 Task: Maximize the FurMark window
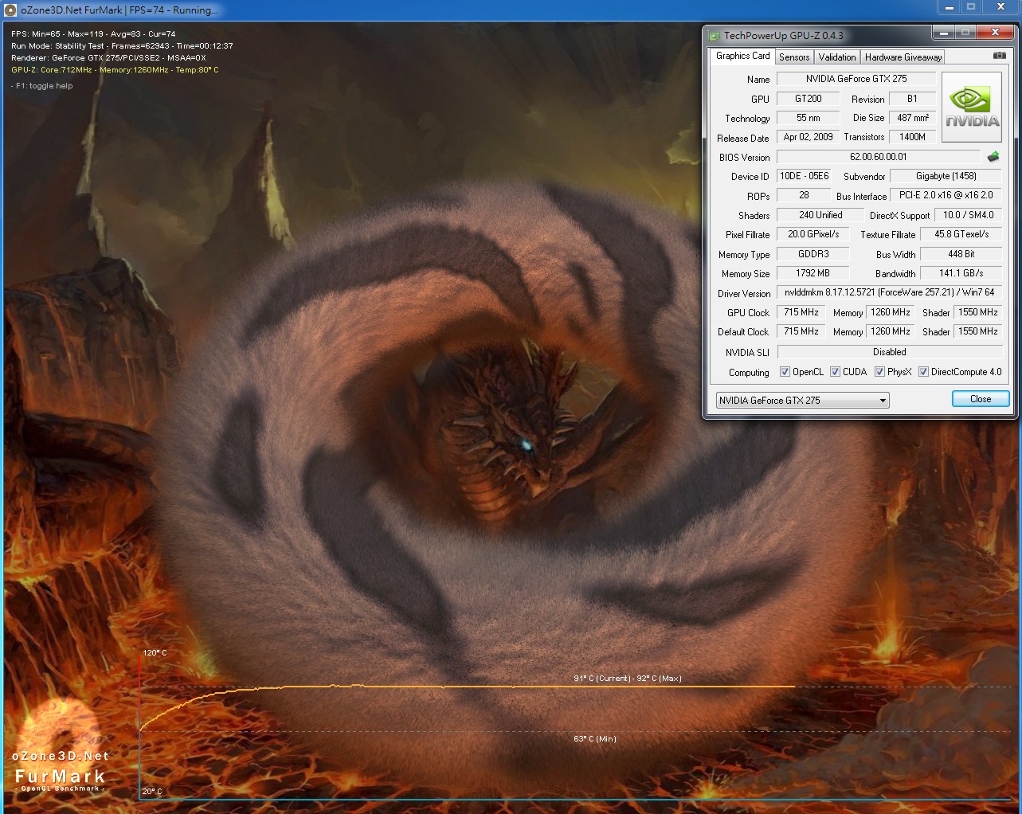[971, 7]
